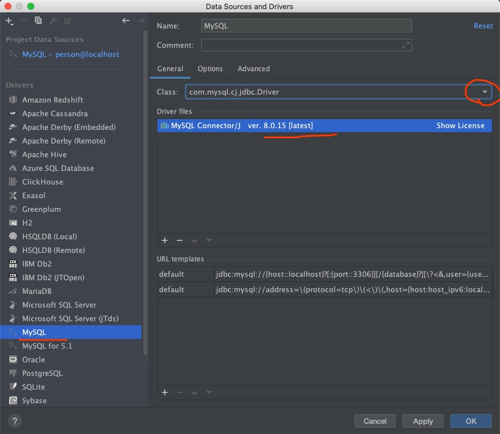
Task: Move URL template down arrow
Action: 209,392
